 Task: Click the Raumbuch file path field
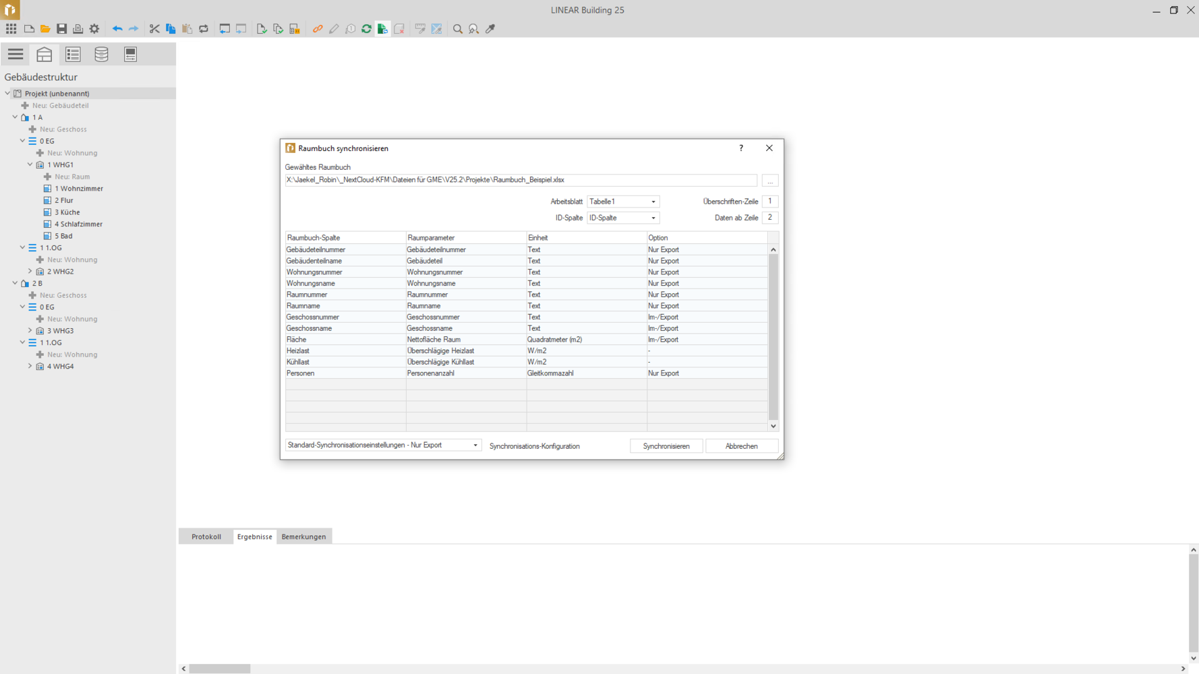(x=520, y=180)
